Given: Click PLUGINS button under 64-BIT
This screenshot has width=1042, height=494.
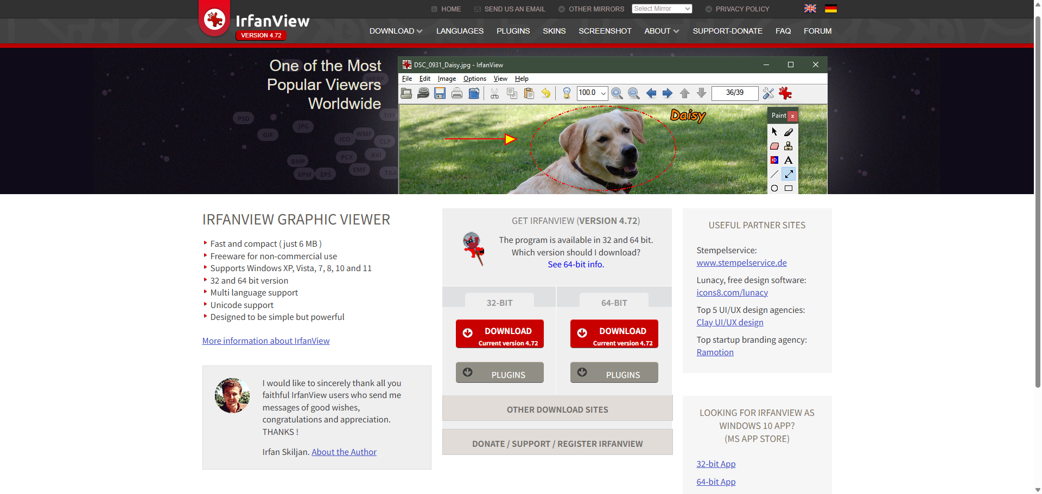Looking at the screenshot, I should coord(614,373).
